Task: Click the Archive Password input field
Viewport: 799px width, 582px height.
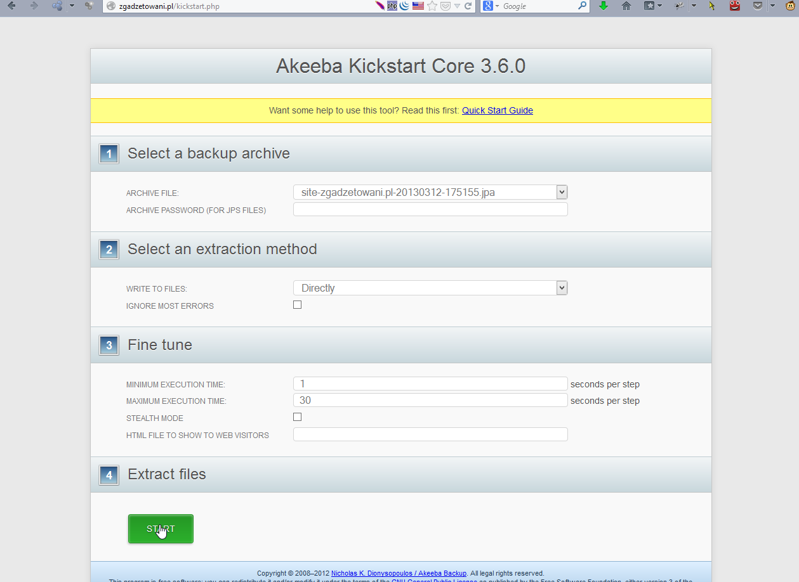Action: (x=430, y=209)
